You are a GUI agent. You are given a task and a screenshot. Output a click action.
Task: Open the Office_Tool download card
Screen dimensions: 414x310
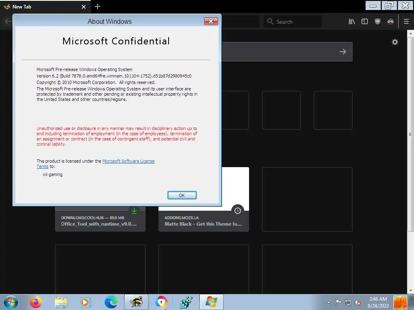100,221
